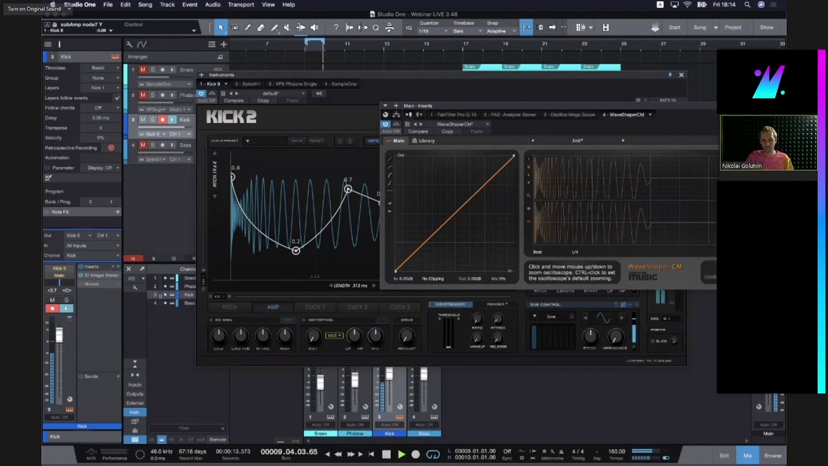
Task: Pin the Instruments window with pin icon
Action: tap(670, 75)
